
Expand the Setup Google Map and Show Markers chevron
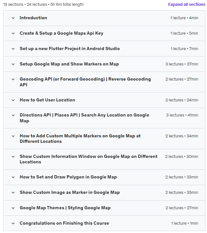(x=13, y=64)
